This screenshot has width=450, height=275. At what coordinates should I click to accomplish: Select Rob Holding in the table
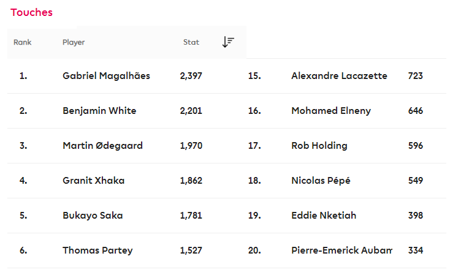319,146
